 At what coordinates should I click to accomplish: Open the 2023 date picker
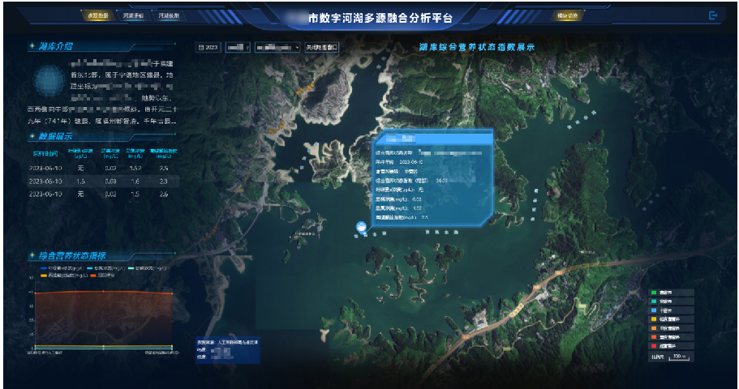(208, 48)
